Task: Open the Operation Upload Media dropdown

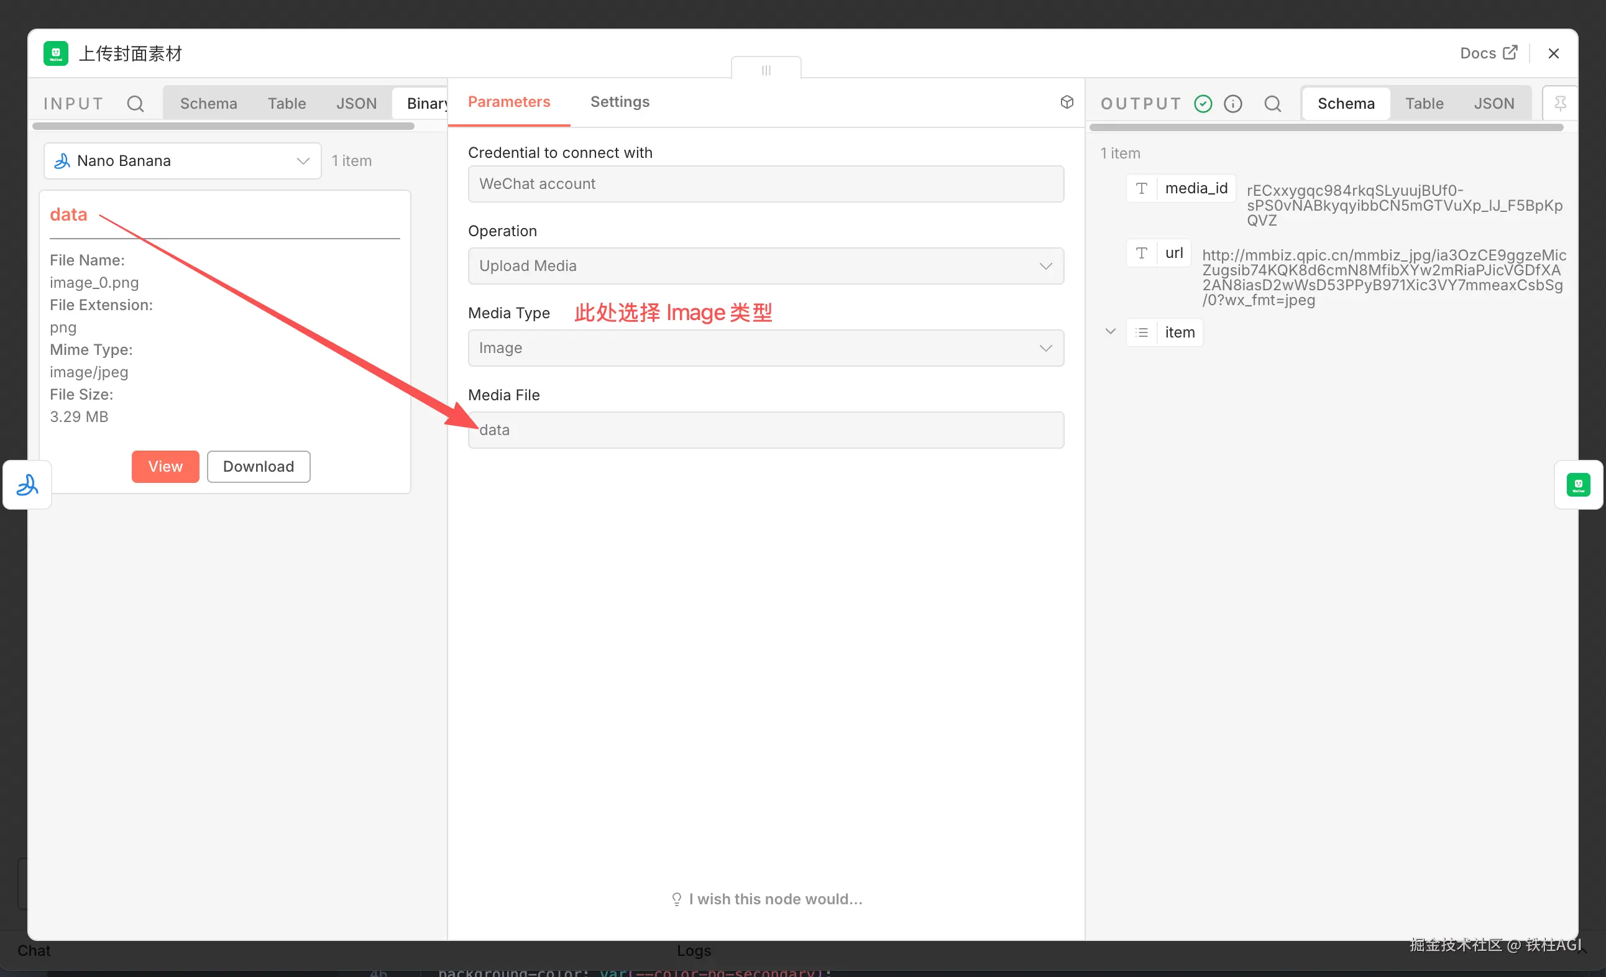Action: tap(765, 266)
